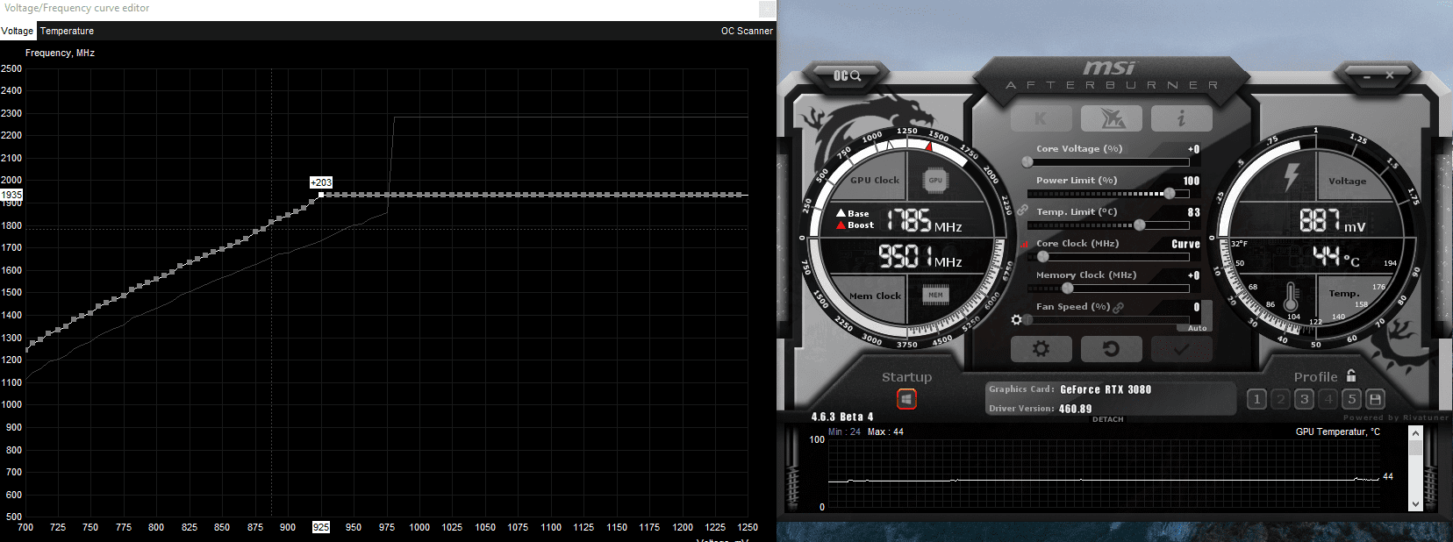Screen dimensions: 1453x542
Task: Click the MSI jet logo button
Action: (x=1111, y=118)
